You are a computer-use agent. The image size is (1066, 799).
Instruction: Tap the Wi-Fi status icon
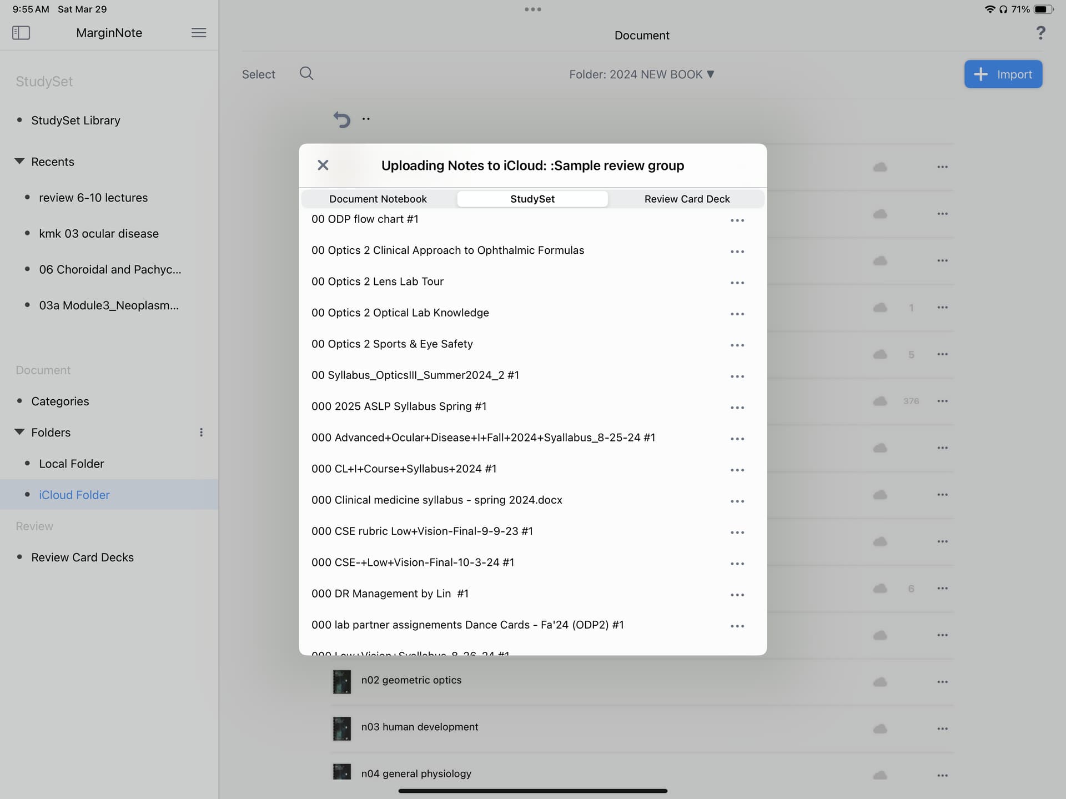(990, 9)
